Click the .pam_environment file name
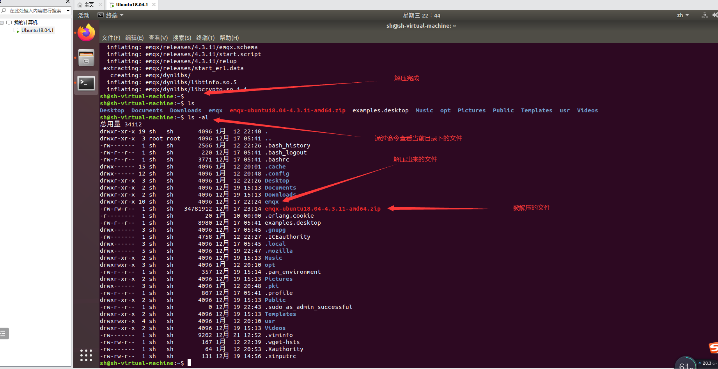The width and height of the screenshot is (718, 369). click(293, 272)
